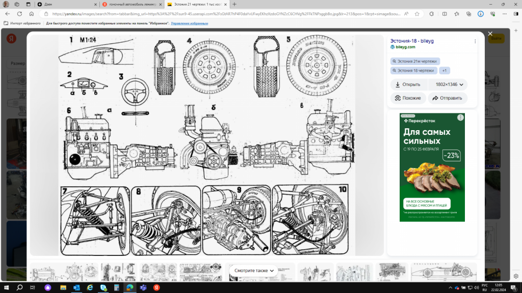Click the Открыть download button

coord(408,84)
